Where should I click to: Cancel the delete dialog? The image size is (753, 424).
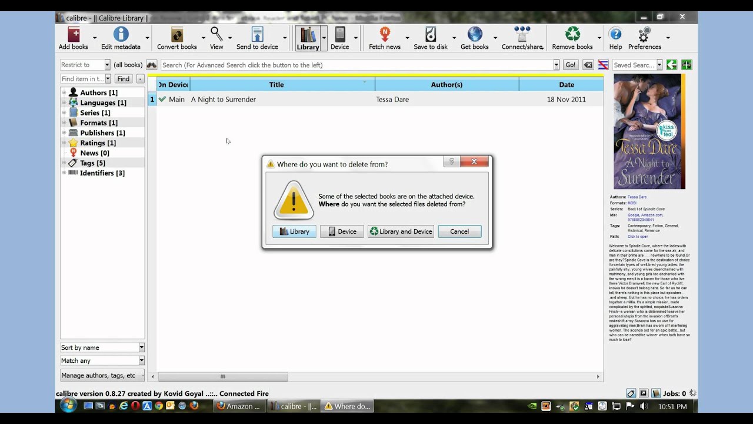[459, 231]
